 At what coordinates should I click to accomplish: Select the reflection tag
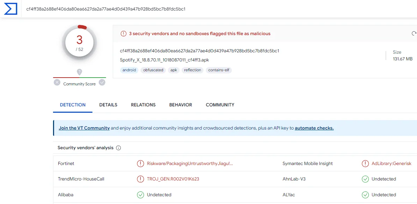(193, 70)
